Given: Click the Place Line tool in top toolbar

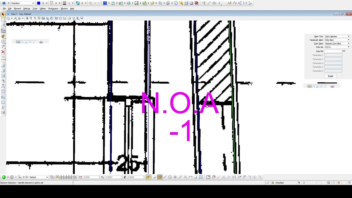Looking at the screenshot, I should [209, 3].
